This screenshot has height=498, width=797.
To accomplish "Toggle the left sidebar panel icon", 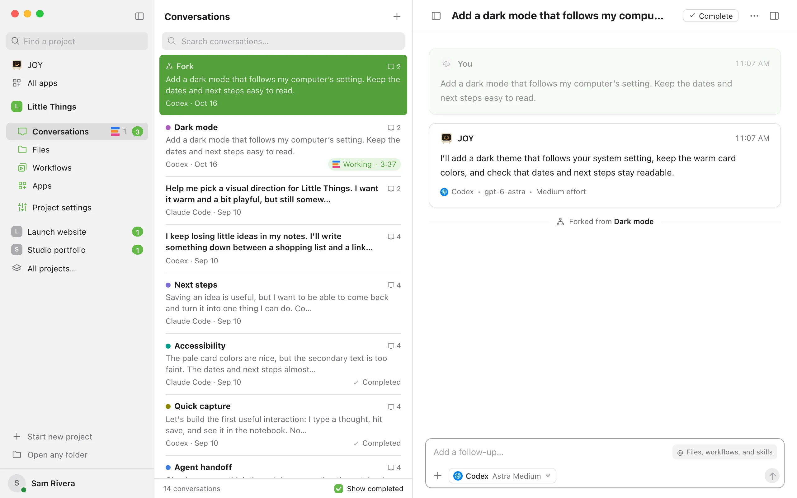I will (x=139, y=16).
